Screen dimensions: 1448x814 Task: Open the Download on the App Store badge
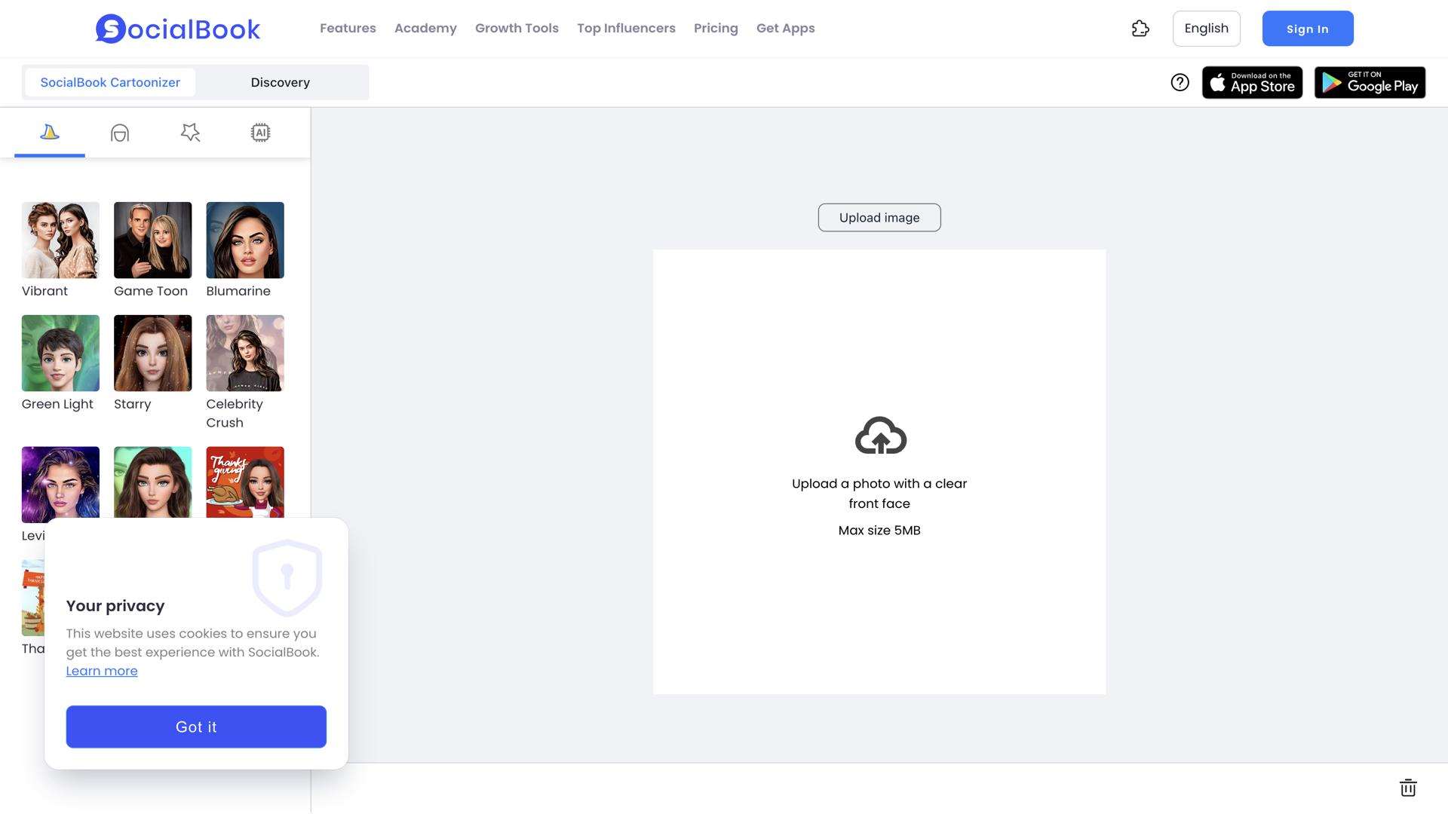(x=1252, y=83)
